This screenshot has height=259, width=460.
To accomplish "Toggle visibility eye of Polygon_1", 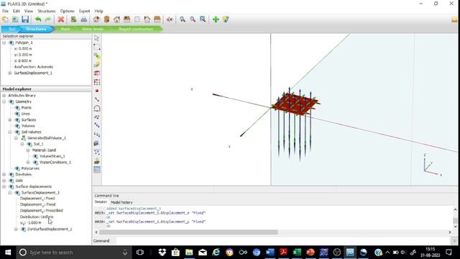I will click(x=11, y=42).
